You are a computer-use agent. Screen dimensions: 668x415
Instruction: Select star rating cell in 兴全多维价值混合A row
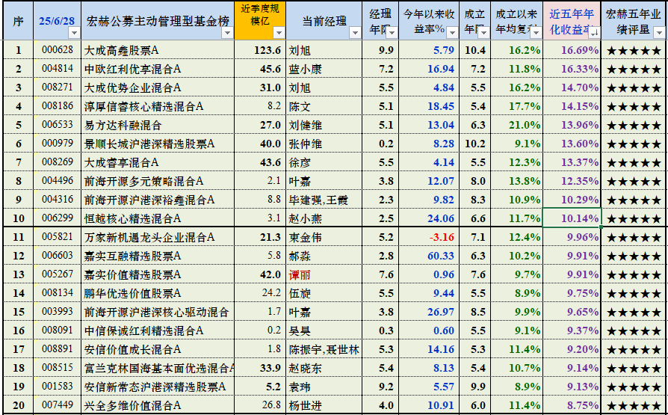click(634, 405)
